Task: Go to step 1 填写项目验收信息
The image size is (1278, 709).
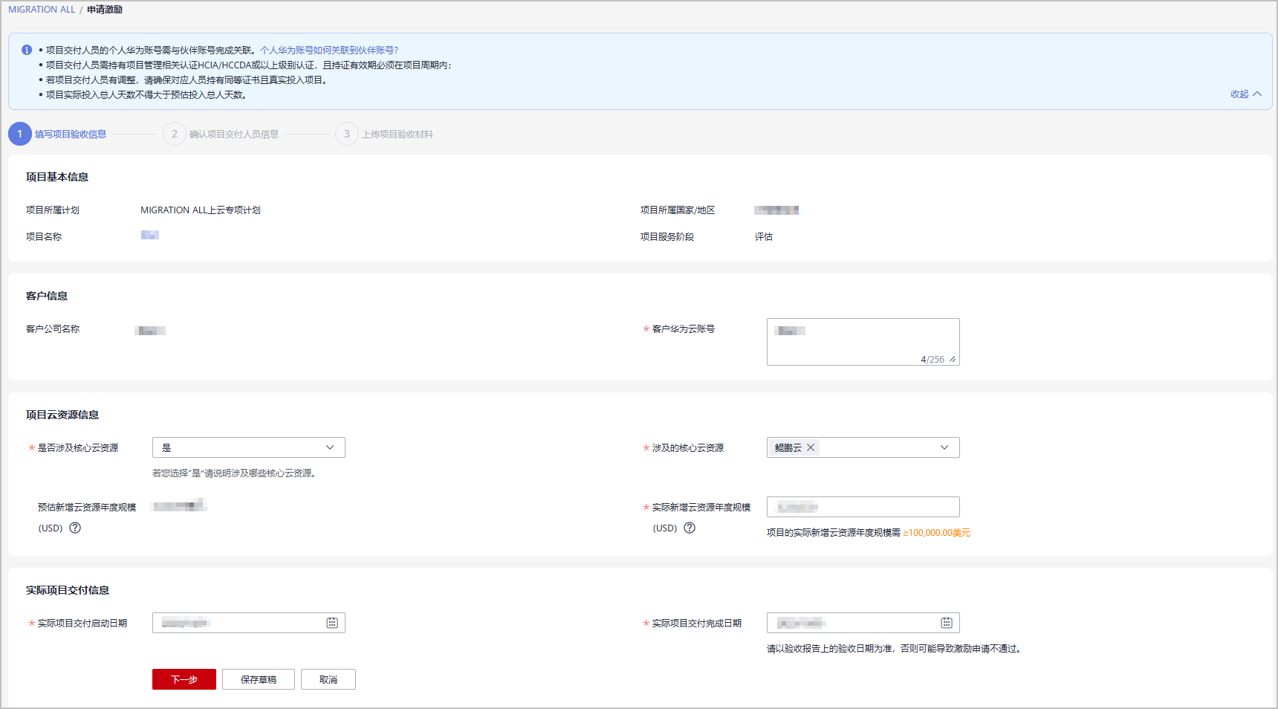Action: (70, 135)
